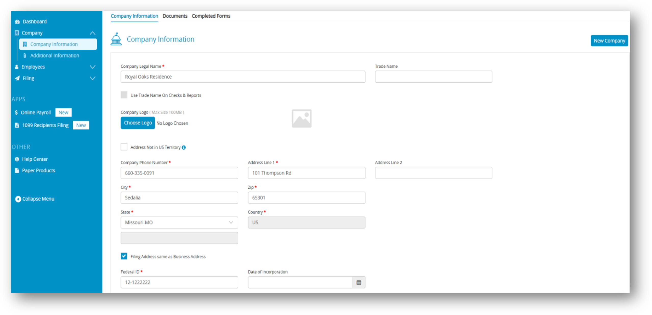Click the disabled Country field showing US
This screenshot has height=315, width=652.
point(306,222)
